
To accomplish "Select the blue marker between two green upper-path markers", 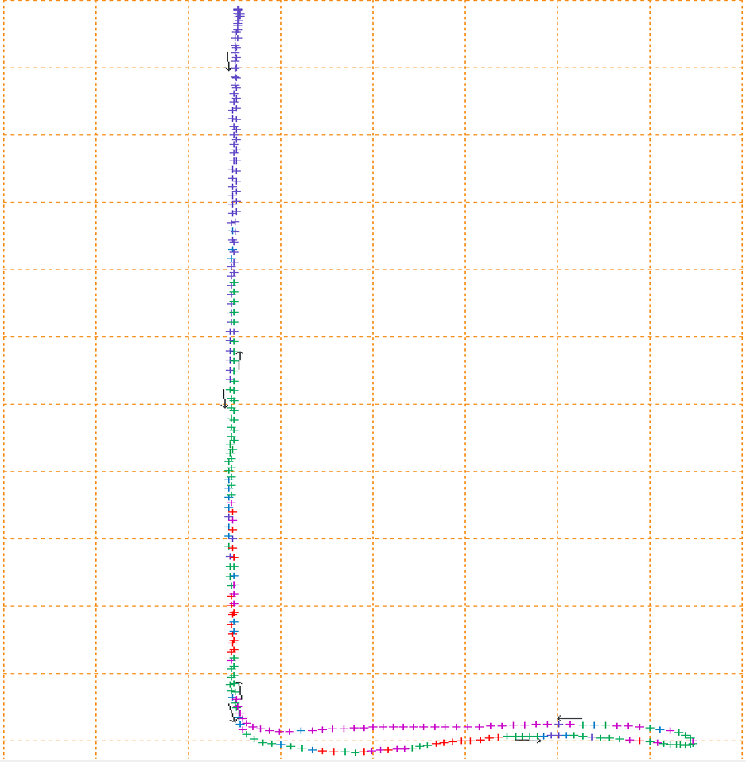I will click(x=594, y=725).
